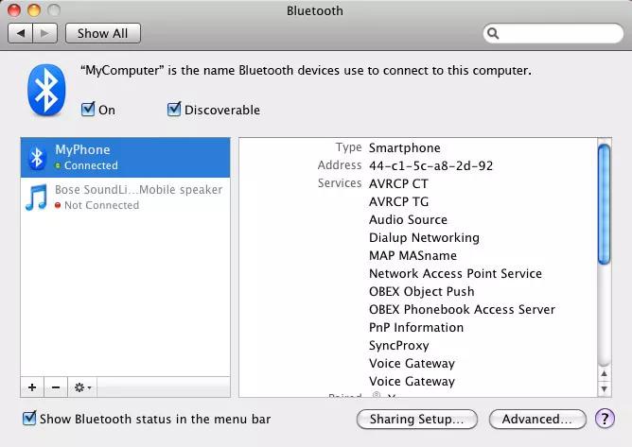This screenshot has height=447, width=632.
Task: Click the scroll up arrow in details pane
Action: coord(604,373)
